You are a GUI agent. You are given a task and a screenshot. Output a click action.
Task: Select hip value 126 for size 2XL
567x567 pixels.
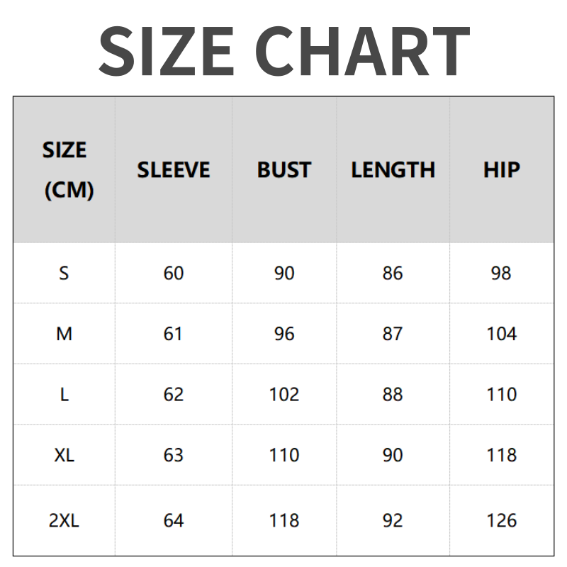click(x=501, y=521)
